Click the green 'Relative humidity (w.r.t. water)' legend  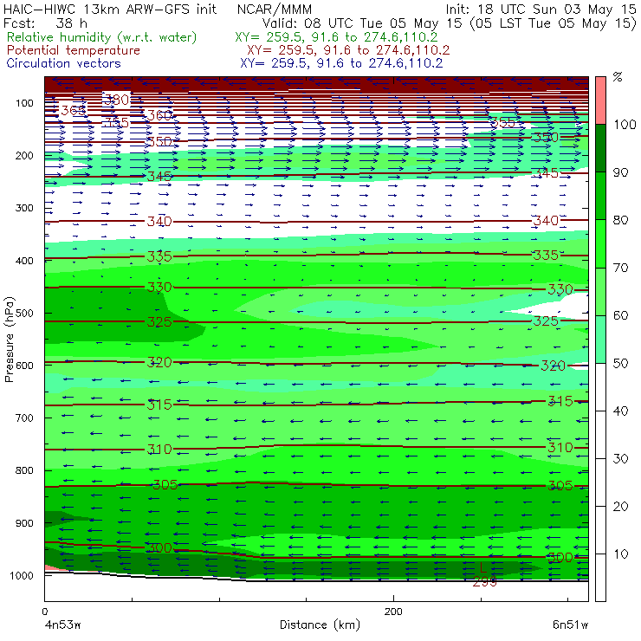tap(101, 37)
